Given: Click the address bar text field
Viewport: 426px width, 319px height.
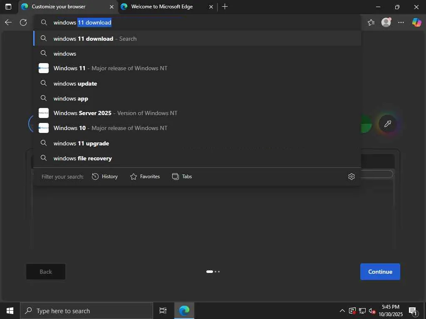Looking at the screenshot, I should pos(197,22).
